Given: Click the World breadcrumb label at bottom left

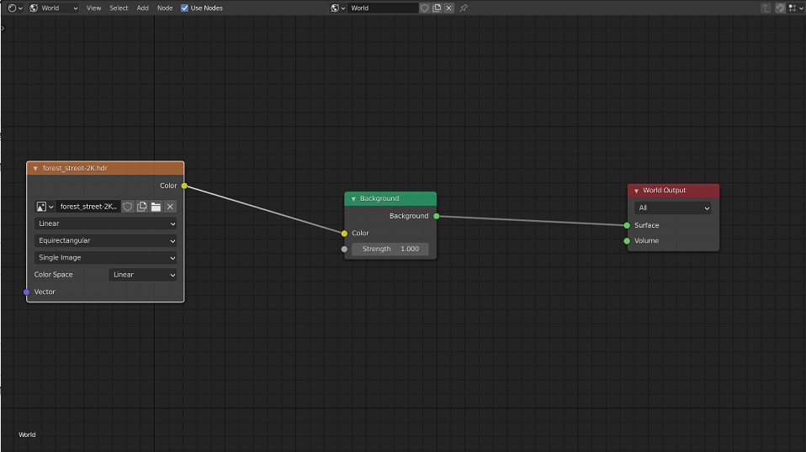Looking at the screenshot, I should (27, 434).
